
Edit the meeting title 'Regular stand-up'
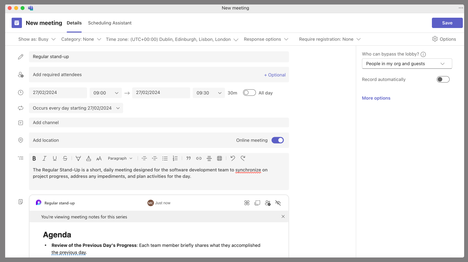click(159, 57)
